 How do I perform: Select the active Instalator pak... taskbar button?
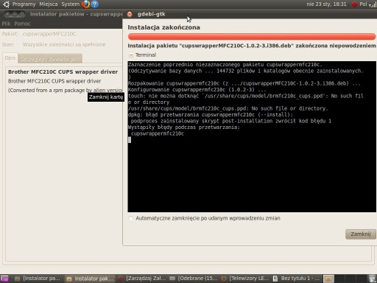point(90,279)
